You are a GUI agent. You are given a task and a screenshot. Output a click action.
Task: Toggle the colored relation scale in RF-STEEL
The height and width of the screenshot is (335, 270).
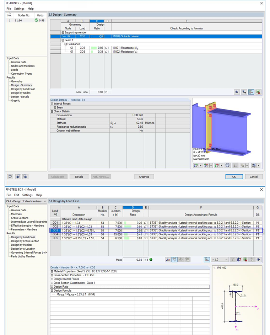(207, 260)
